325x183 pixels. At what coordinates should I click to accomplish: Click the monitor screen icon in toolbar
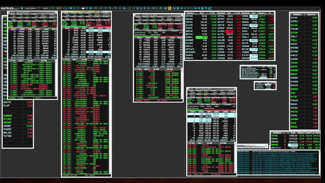click(74, 8)
